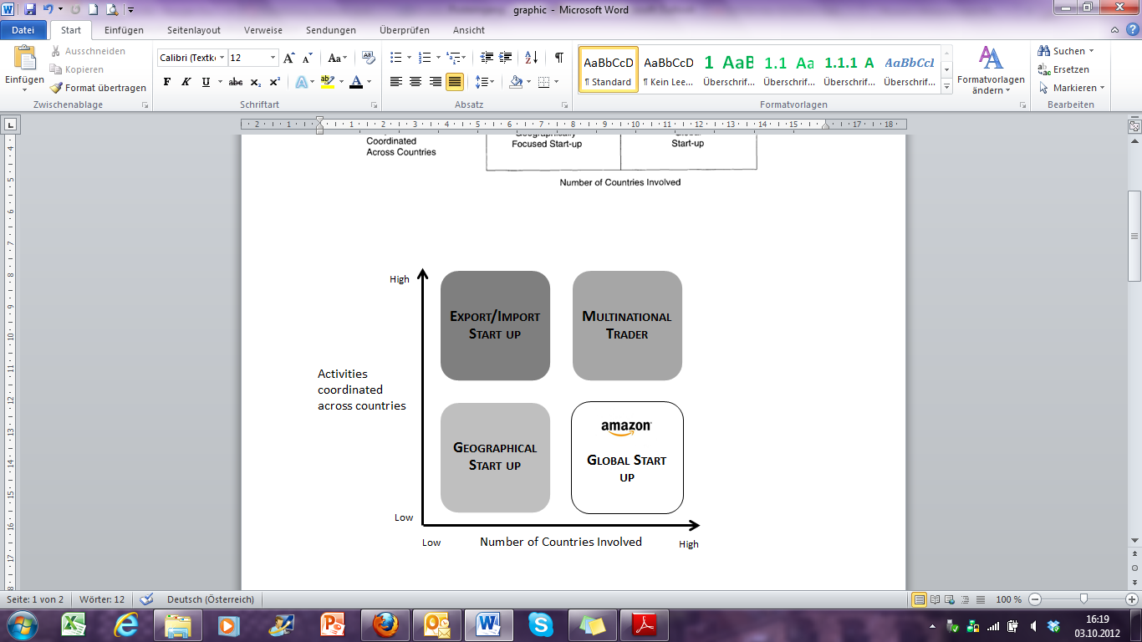Open font size dropdown 12
Viewport: 1142px width, 642px height.
273,58
